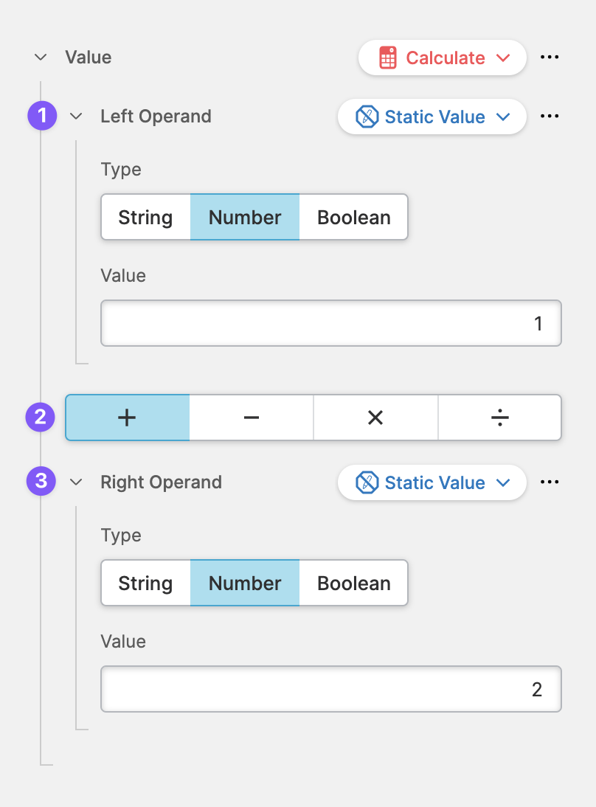The width and height of the screenshot is (596, 807).
Task: Select the multiplication operator
Action: 375,418
